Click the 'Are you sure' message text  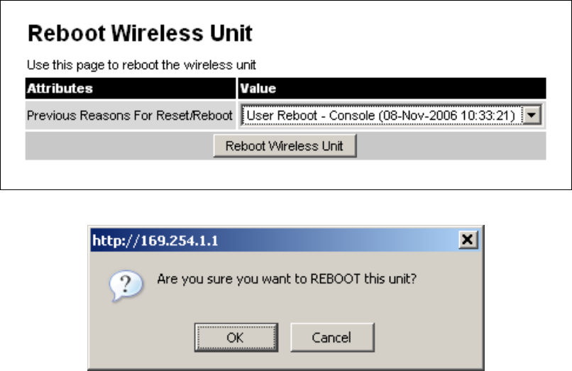point(286,279)
